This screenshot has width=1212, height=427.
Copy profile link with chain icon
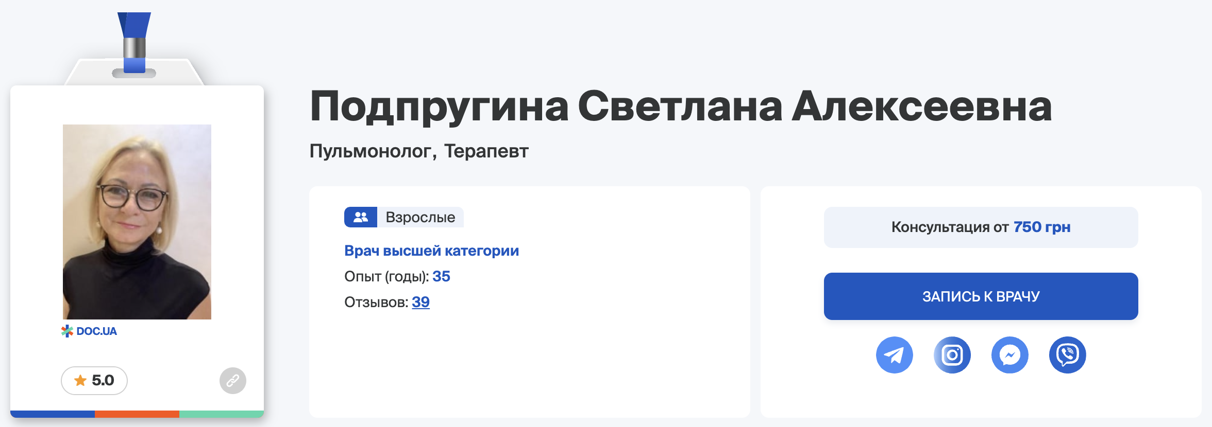coord(233,381)
